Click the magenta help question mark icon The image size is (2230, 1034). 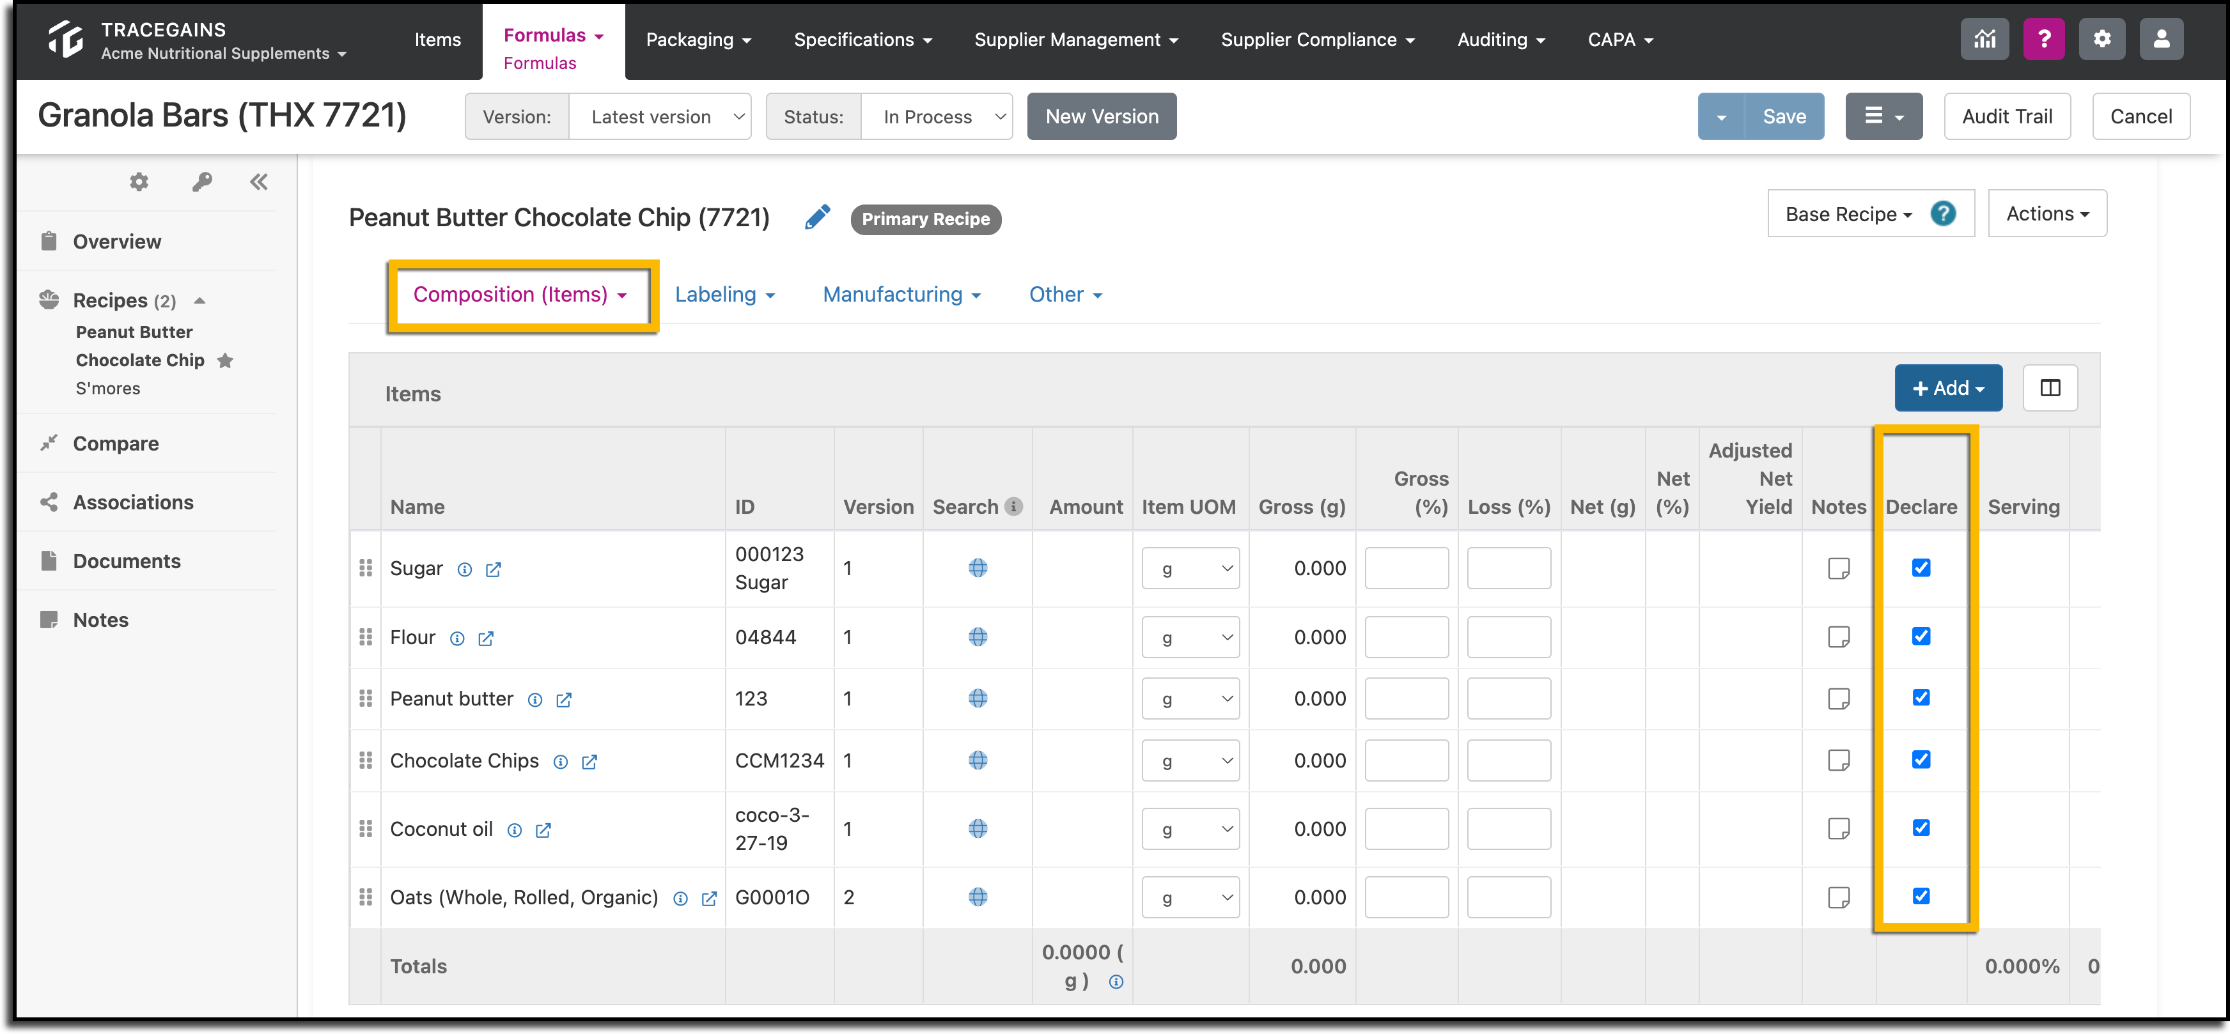pos(2044,39)
